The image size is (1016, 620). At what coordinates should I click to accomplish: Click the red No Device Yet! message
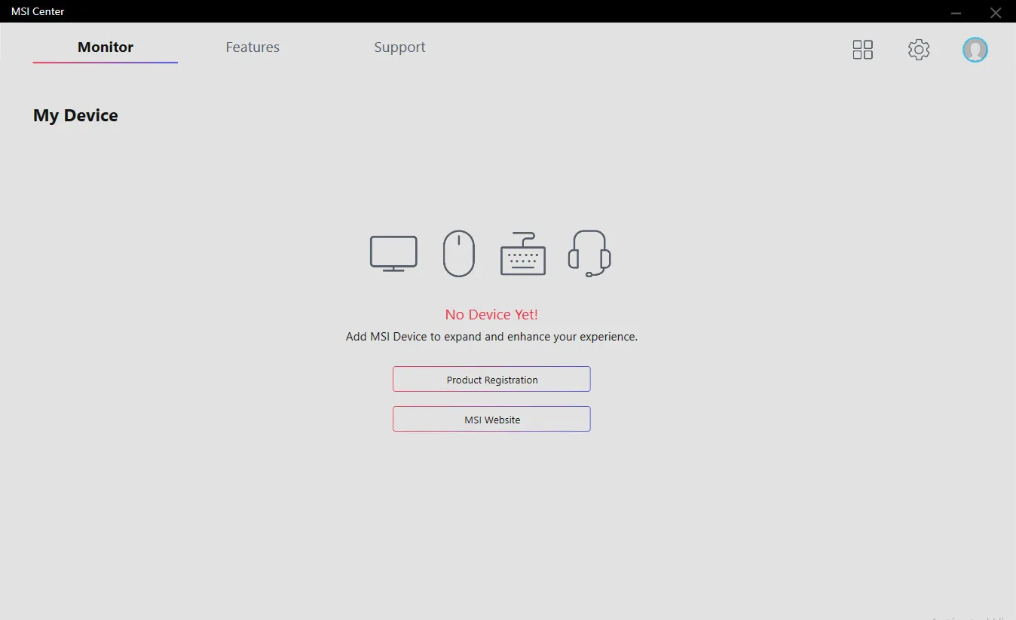coord(491,314)
